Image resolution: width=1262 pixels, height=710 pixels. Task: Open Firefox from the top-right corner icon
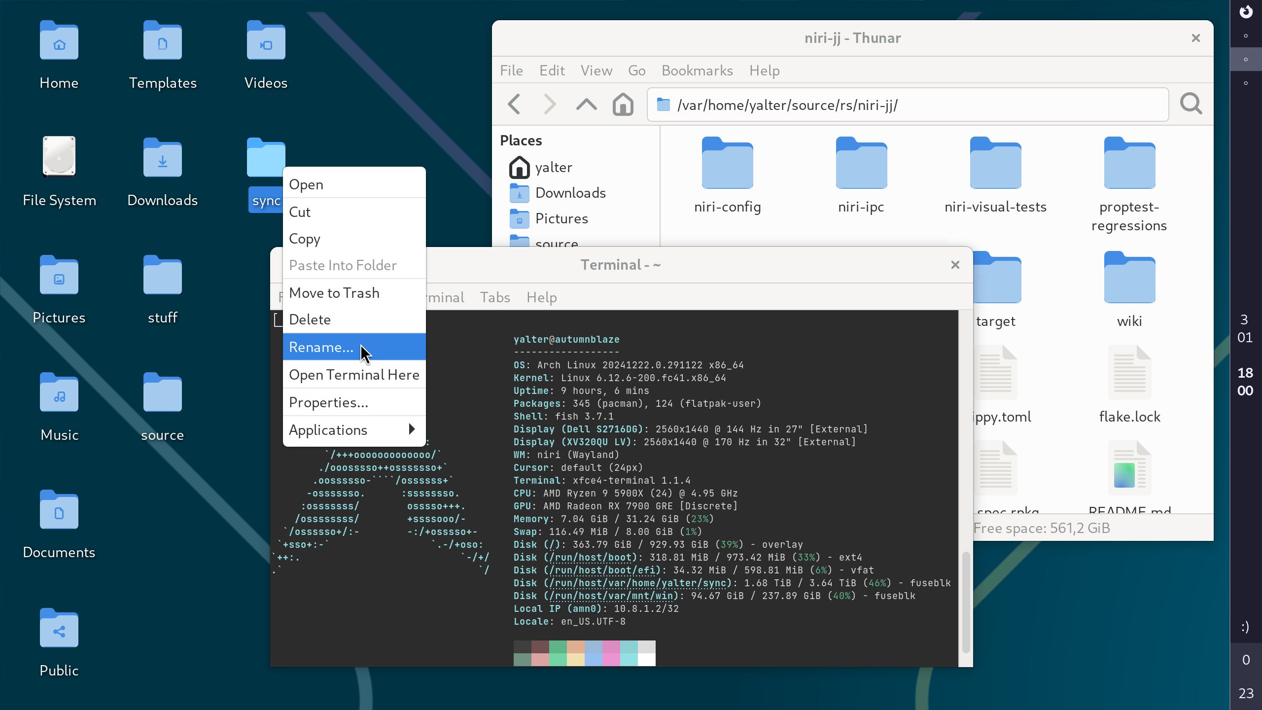[x=1247, y=12]
